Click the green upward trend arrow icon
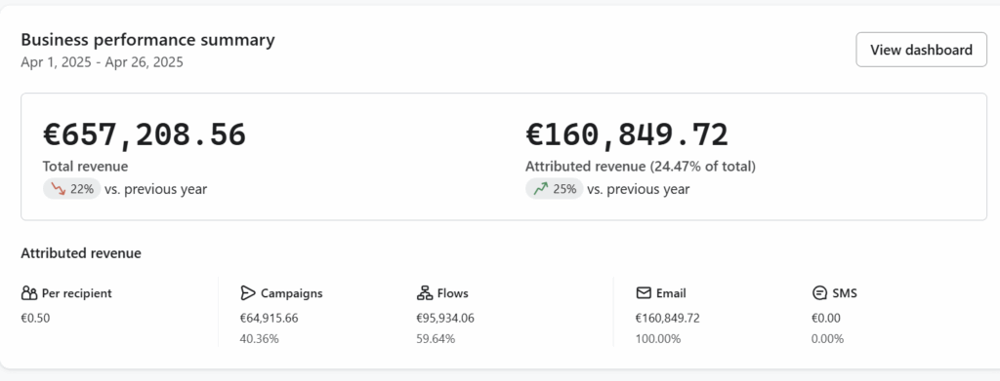1000x381 pixels. [x=541, y=189]
